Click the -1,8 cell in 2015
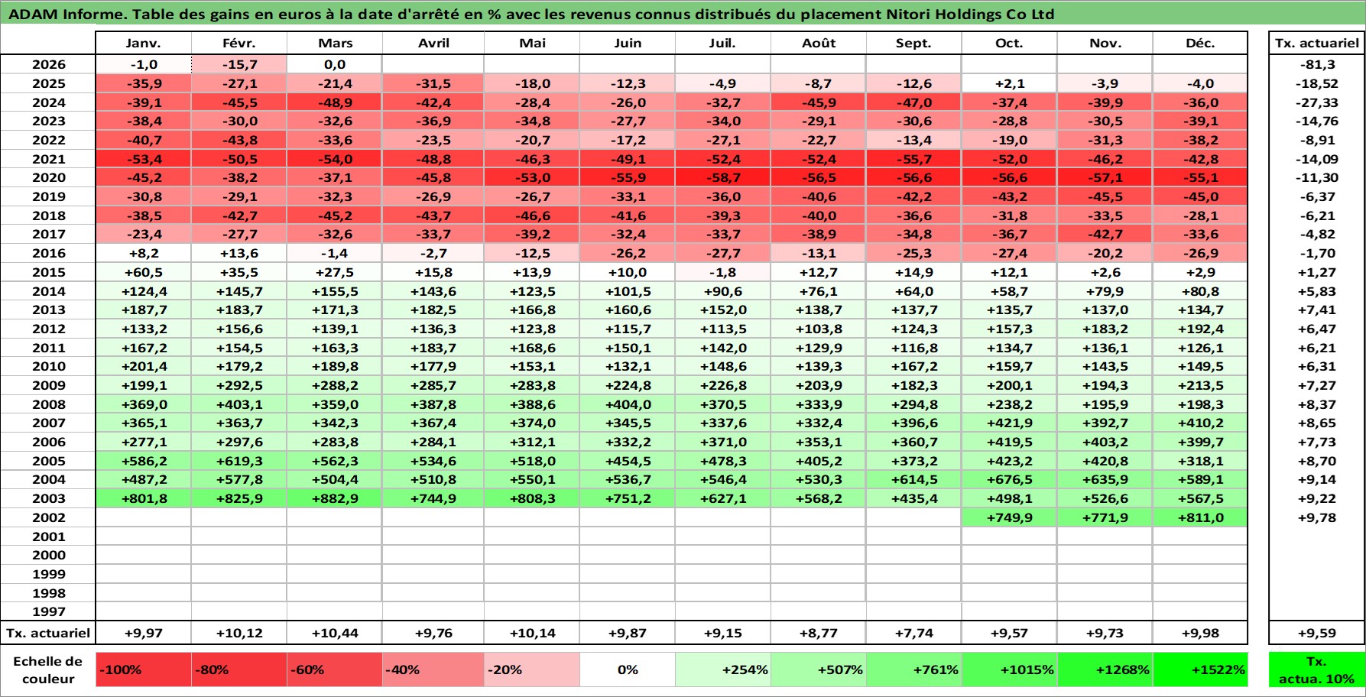The image size is (1366, 697). 723,273
